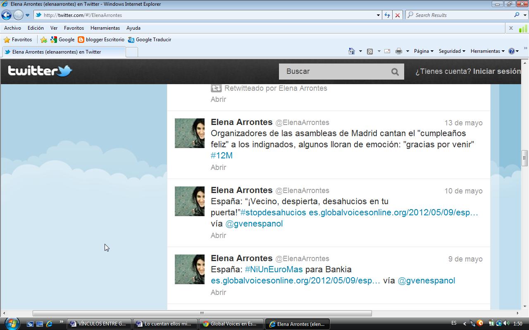The image size is (529, 330).
Task: Click the browser Back arrow button
Action: 6,15
